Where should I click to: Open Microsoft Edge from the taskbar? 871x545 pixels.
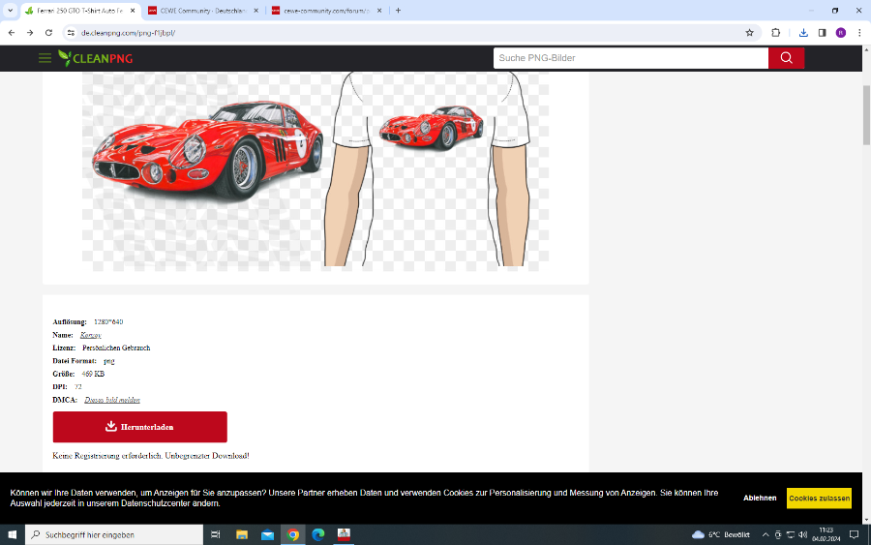[317, 534]
